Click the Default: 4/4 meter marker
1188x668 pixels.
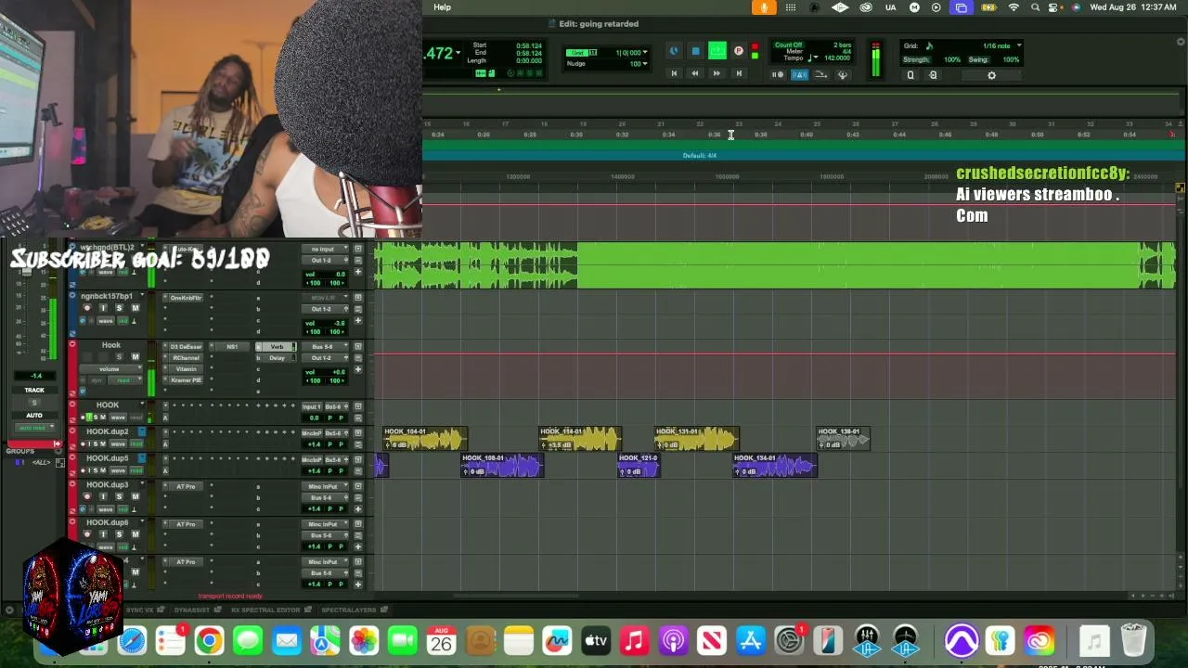[700, 156]
